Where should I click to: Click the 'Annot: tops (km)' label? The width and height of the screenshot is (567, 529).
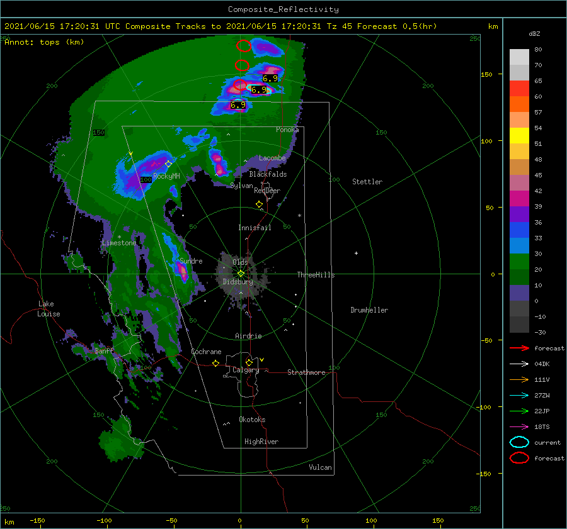pos(44,42)
